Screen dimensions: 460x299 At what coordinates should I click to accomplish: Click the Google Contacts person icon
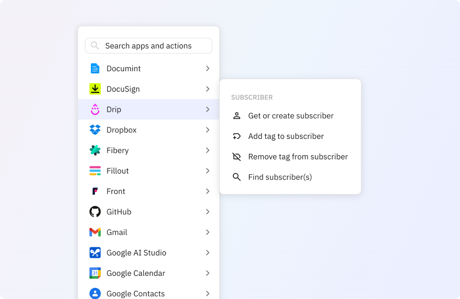(x=95, y=294)
